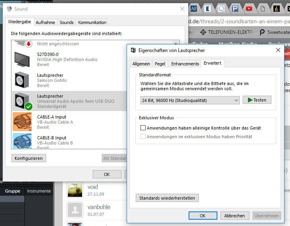This screenshot has width=290, height=226.
Task: Open the browser tab with E icon
Action: (x=208, y=9)
